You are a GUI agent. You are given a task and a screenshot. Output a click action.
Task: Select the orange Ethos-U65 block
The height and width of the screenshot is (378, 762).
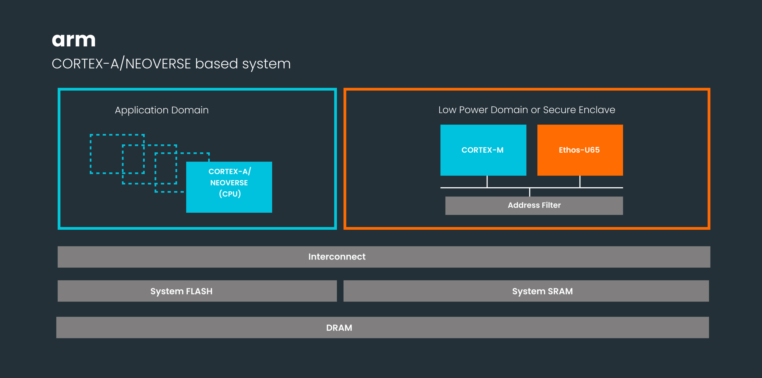580,150
